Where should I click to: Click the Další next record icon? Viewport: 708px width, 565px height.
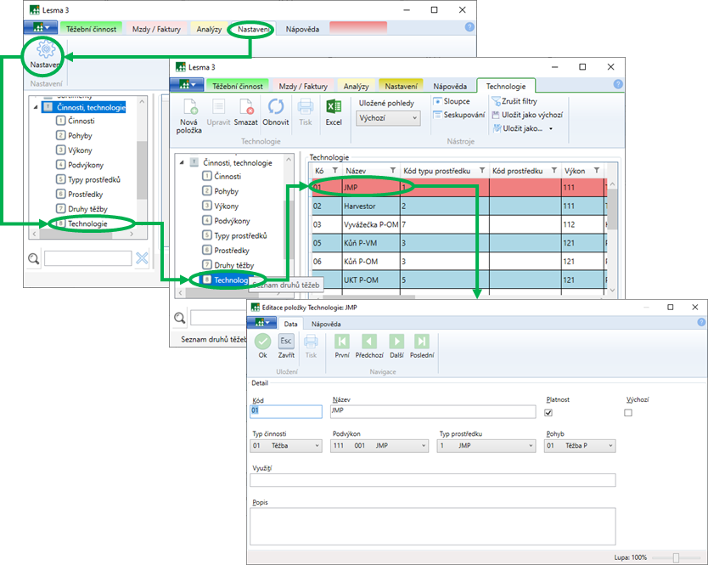pos(396,342)
